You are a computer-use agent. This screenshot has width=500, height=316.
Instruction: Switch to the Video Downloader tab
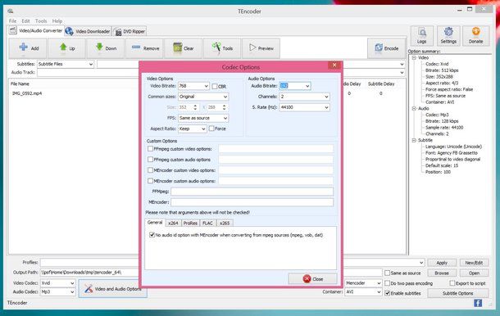88,31
